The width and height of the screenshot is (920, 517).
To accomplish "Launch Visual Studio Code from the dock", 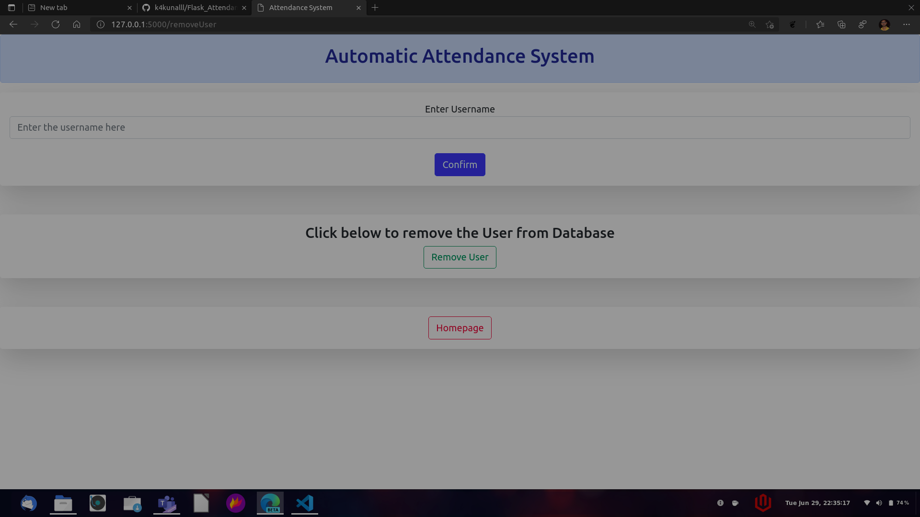I will click(x=304, y=503).
